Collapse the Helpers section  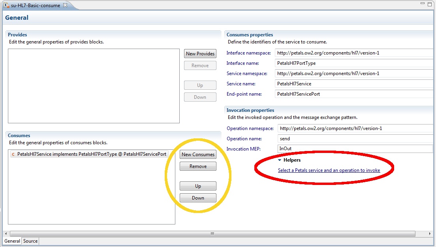point(280,160)
